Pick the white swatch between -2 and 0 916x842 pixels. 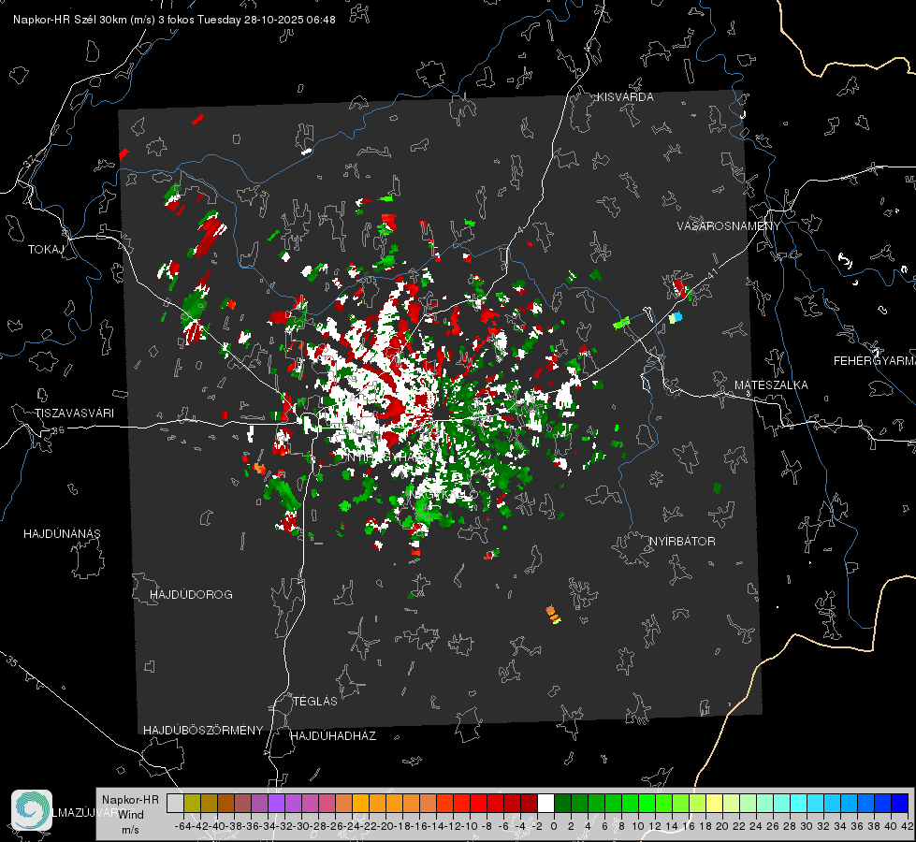point(545,803)
